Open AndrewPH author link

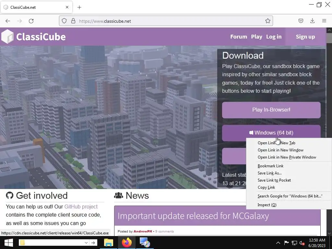pyautogui.click(x=143, y=231)
